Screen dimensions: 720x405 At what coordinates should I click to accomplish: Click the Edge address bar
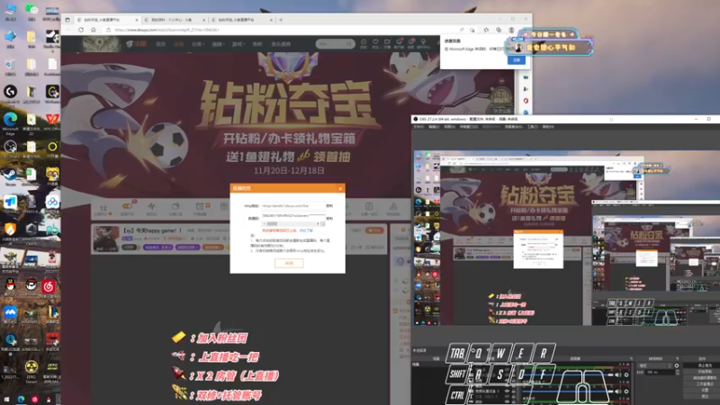pyautogui.click(x=283, y=30)
